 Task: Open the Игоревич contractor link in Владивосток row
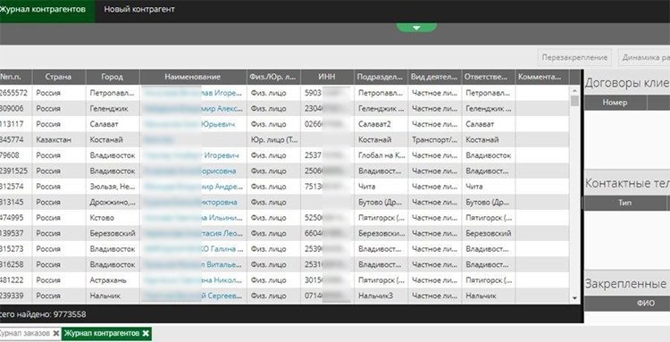coord(222,155)
